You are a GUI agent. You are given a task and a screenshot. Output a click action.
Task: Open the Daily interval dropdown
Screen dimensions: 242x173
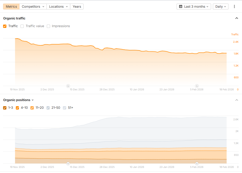point(221,7)
